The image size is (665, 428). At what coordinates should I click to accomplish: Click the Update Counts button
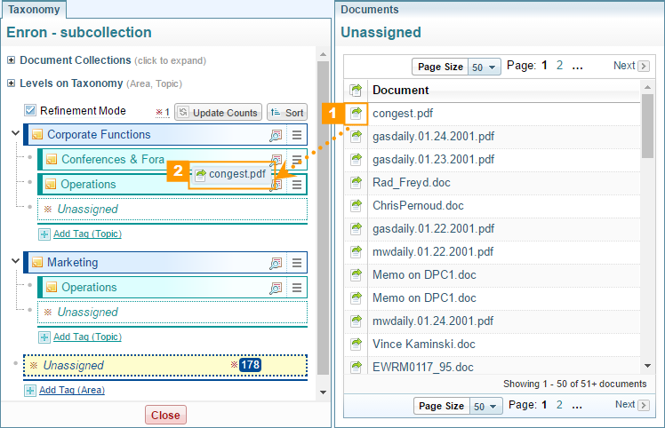click(x=217, y=113)
